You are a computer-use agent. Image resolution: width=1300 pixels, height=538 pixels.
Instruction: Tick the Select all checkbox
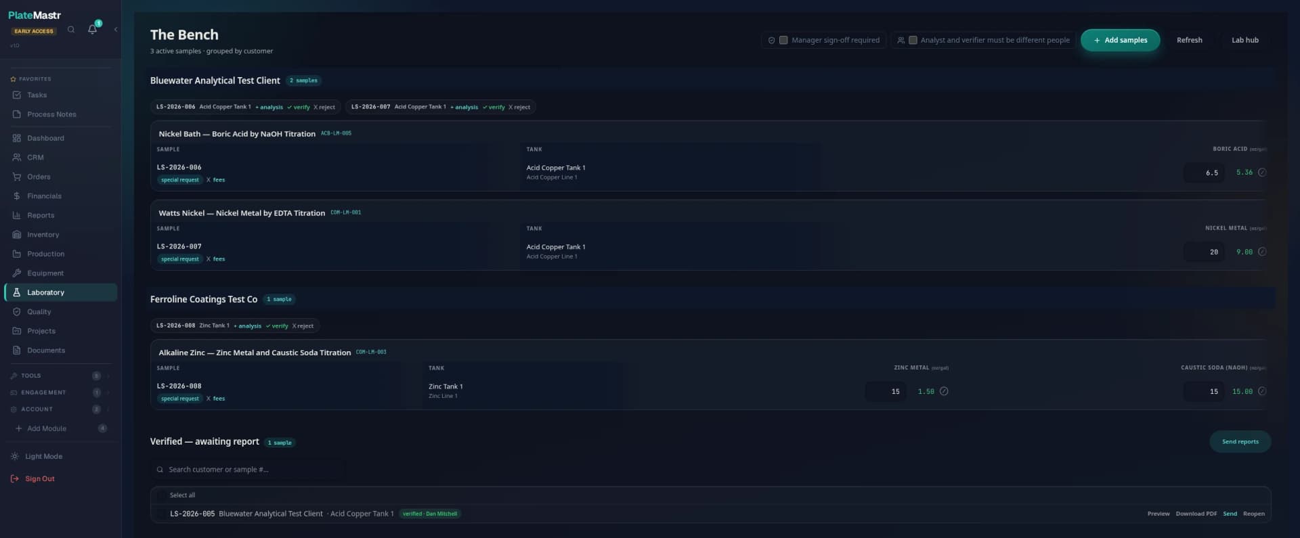click(x=161, y=495)
